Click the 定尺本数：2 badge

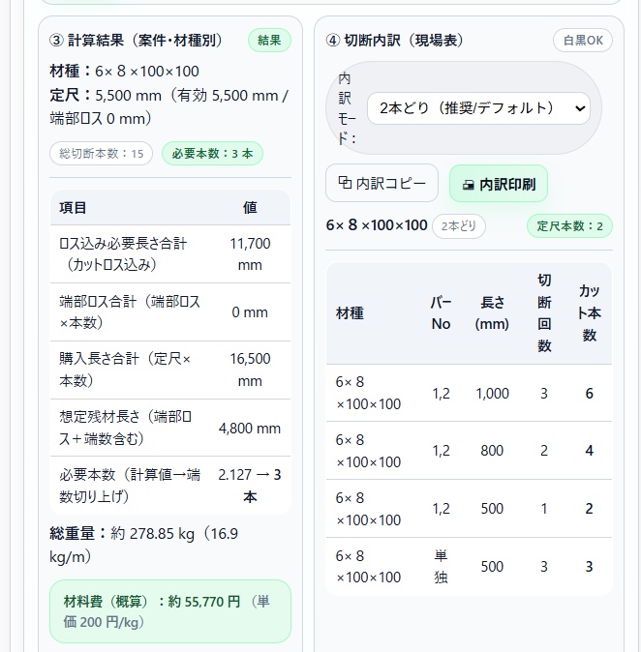tap(569, 226)
